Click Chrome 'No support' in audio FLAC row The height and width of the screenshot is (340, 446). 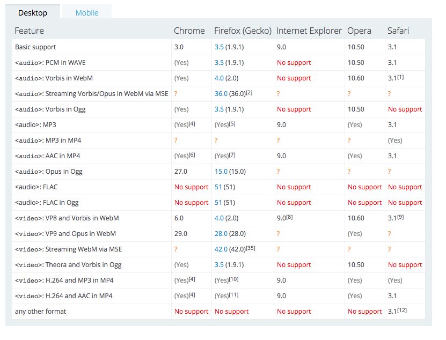click(192, 187)
